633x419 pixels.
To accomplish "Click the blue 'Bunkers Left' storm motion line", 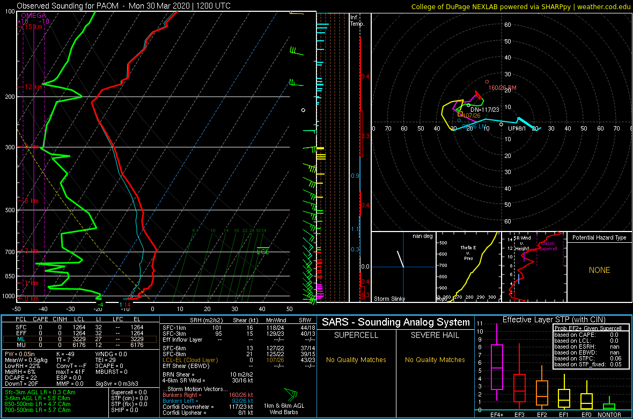I will [x=208, y=400].
